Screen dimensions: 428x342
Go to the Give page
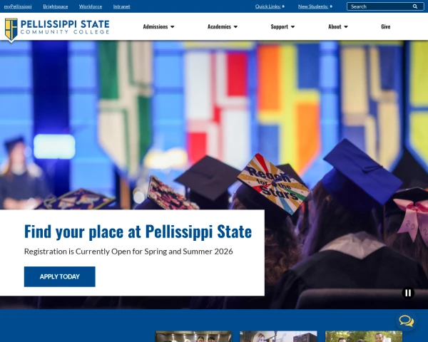[386, 26]
